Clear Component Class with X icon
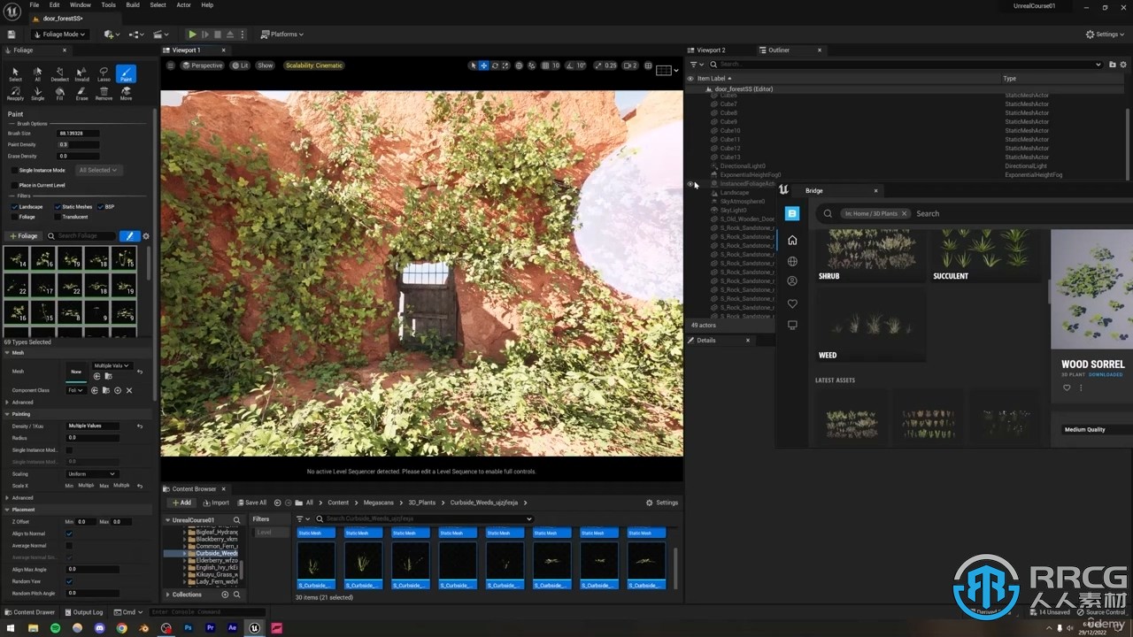The image size is (1133, 637). [x=128, y=390]
